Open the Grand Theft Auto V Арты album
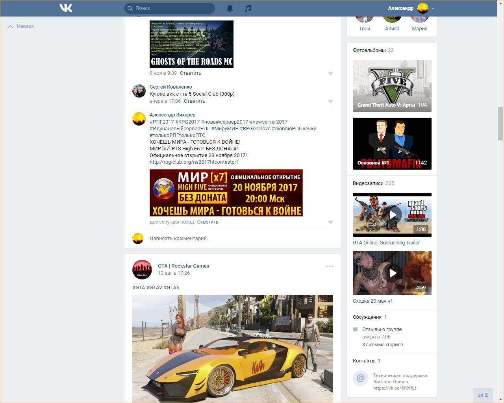Viewport: 504px width, 403px height. [392, 86]
